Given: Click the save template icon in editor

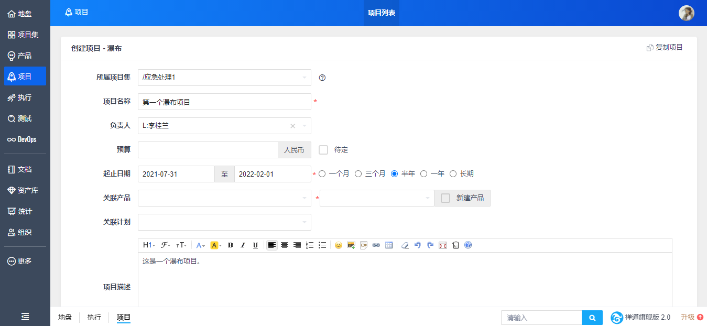Looking at the screenshot, I should pyautogui.click(x=455, y=245).
